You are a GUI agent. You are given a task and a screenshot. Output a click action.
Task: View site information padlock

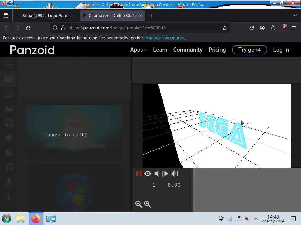pos(63,28)
